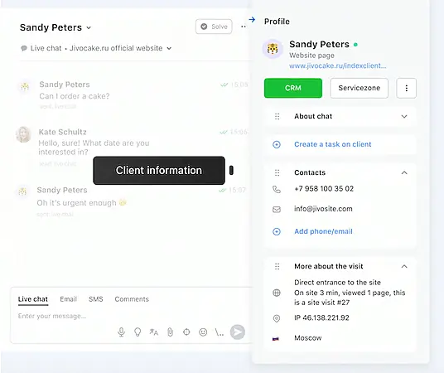
Task: Open the Sandy Peters name dropdown arrow
Action: click(x=89, y=28)
